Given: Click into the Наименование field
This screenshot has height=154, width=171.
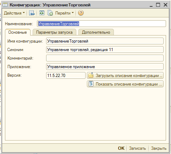Looking at the screenshot, I should point(101,24).
